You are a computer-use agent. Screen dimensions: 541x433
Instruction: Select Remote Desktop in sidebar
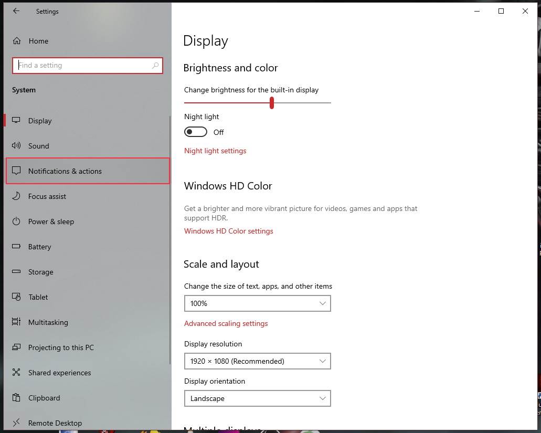click(55, 423)
